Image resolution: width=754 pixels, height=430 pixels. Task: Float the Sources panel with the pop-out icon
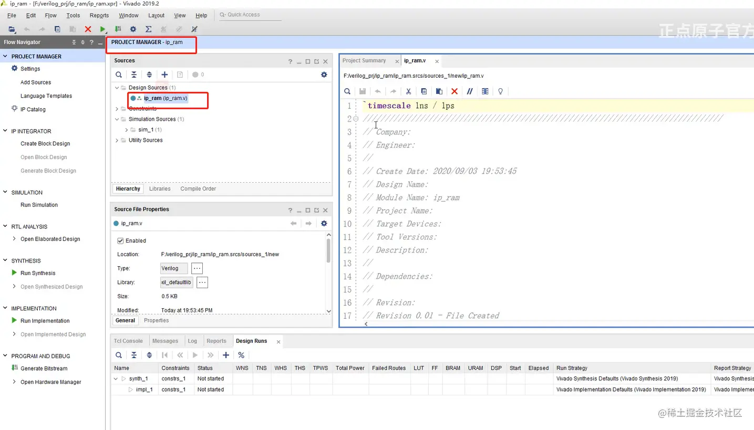point(317,61)
